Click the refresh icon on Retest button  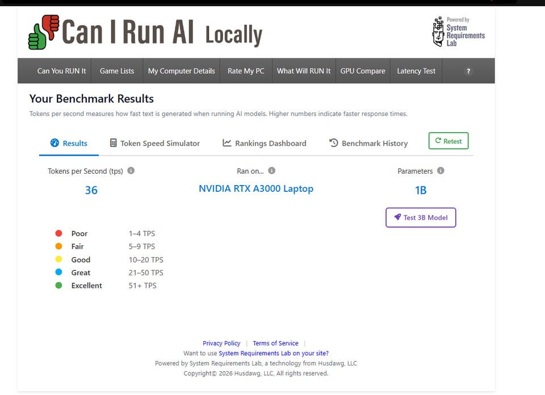coord(438,141)
